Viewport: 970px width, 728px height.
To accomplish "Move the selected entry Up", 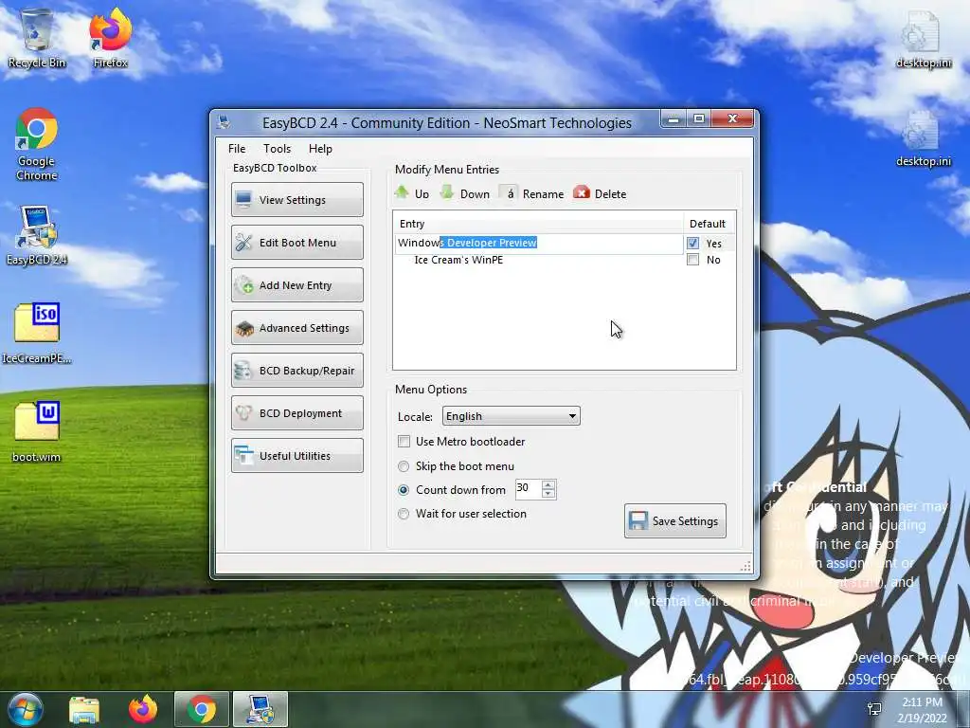I will tap(412, 193).
